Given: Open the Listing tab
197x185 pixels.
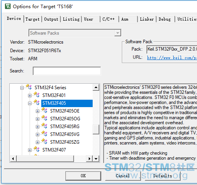Looking at the screenshot, I should [71, 19].
